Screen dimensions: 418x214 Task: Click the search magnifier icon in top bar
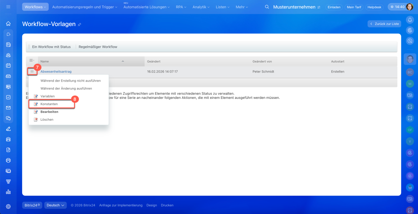tap(267, 7)
